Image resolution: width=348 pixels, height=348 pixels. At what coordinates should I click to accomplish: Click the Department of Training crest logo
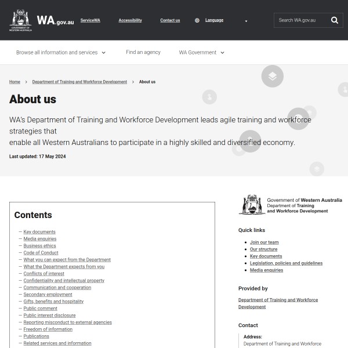(x=252, y=205)
